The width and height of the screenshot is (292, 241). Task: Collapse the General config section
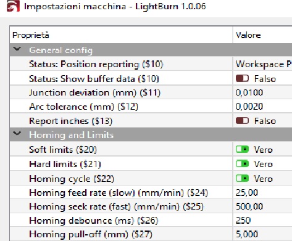[17, 49]
